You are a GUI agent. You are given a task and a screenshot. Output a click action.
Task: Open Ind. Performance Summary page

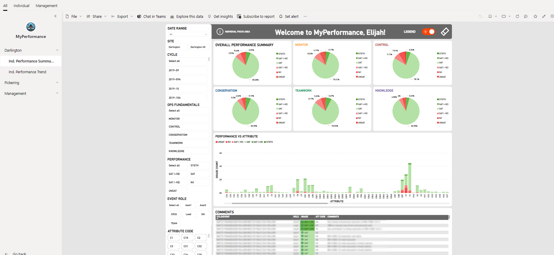31,61
